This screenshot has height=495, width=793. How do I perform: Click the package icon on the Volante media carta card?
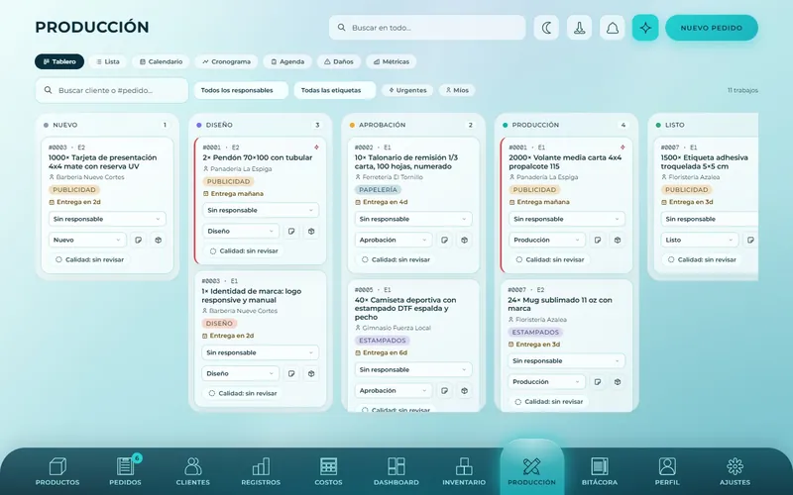[x=617, y=240]
